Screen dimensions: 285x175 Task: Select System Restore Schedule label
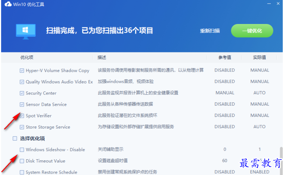tap(52, 172)
